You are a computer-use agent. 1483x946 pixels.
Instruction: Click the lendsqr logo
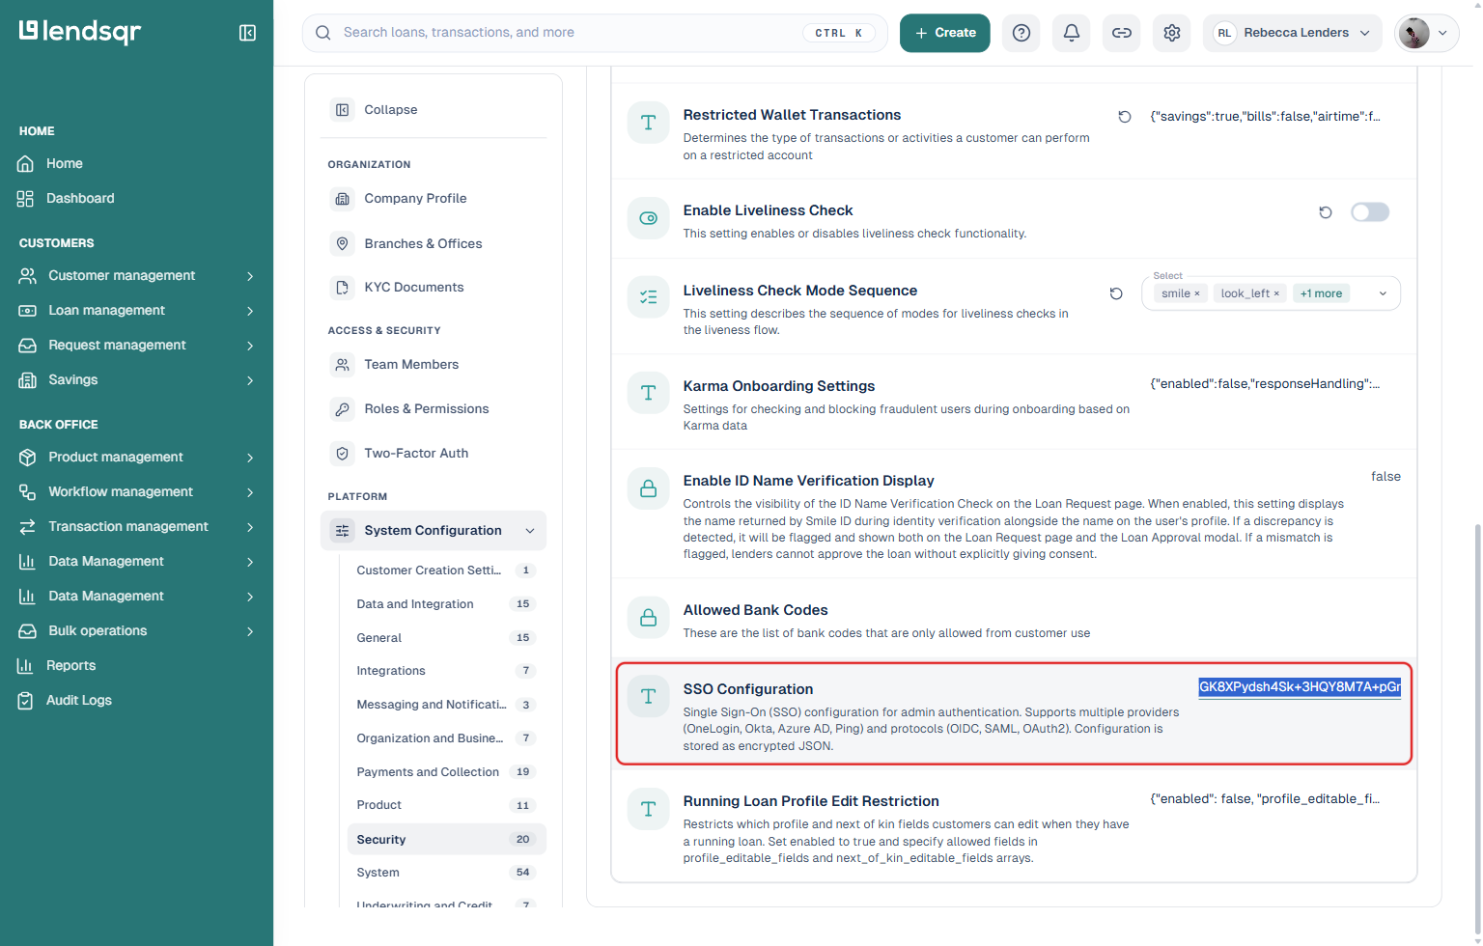pos(80,32)
